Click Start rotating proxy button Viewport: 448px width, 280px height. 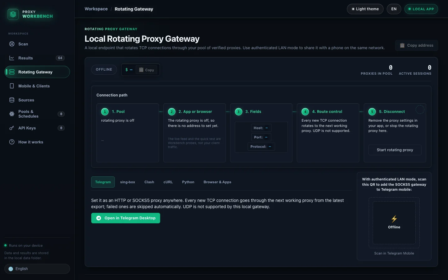(395, 150)
